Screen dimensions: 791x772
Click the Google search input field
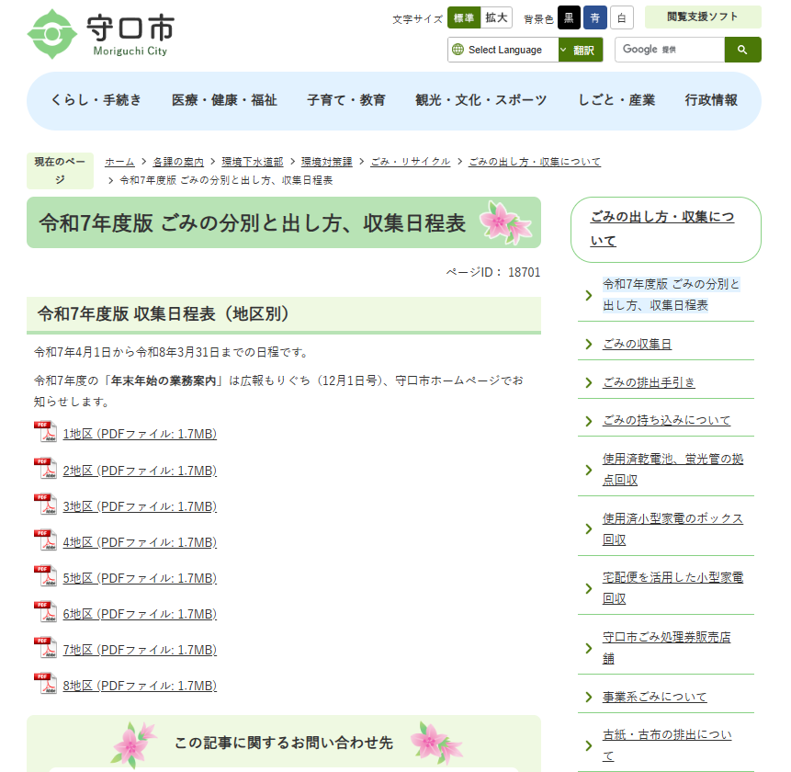(x=670, y=50)
